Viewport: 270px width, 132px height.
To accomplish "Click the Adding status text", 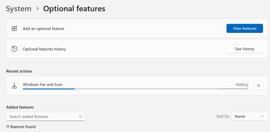I will [242, 85].
